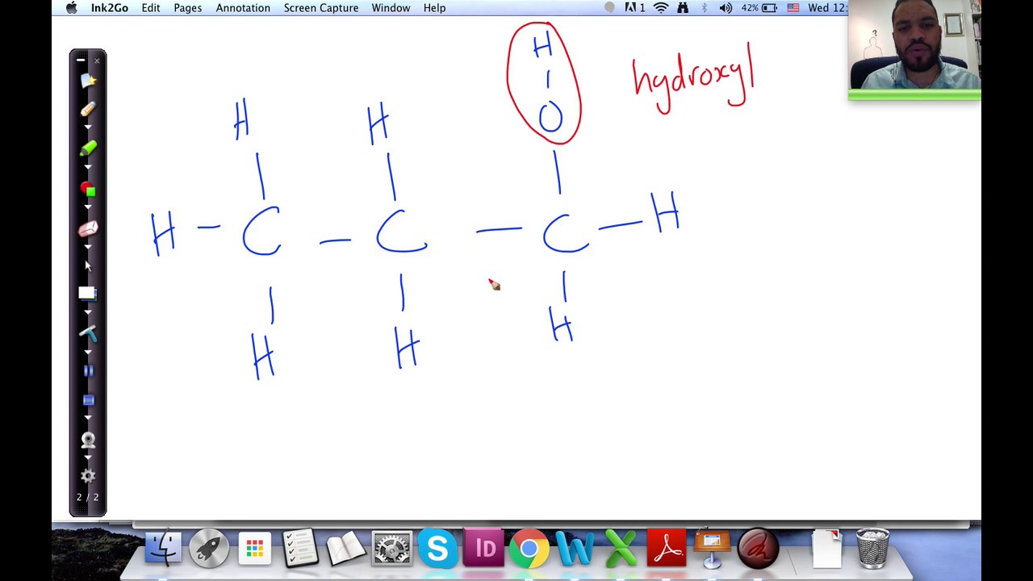This screenshot has width=1033, height=581.
Task: Toggle the webcam icon in the toolbar
Action: (x=88, y=441)
